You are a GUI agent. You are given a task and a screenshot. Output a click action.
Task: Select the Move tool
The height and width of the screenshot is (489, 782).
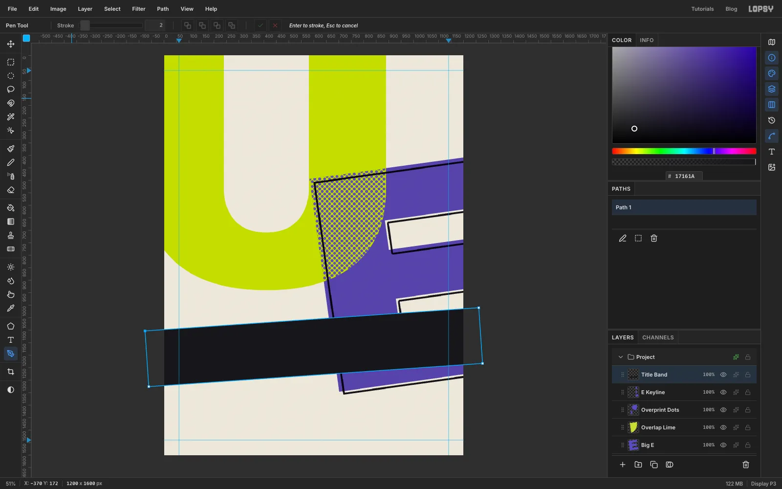(11, 44)
